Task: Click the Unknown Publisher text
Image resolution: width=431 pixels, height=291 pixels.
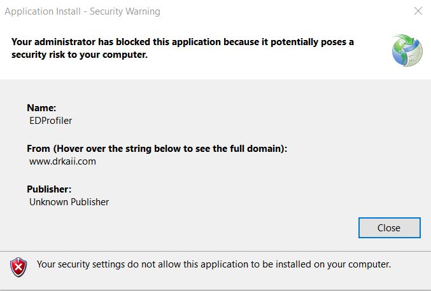Action: click(69, 202)
